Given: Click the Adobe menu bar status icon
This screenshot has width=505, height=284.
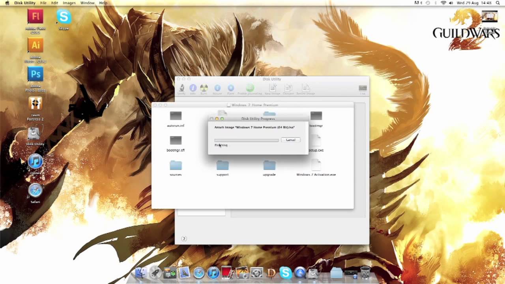Looking at the screenshot, I should 418,3.
